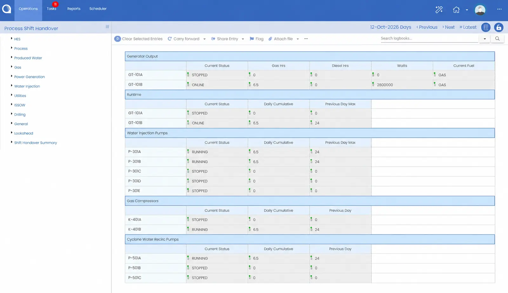Open the Share Entry dropdown arrow

[x=243, y=39]
